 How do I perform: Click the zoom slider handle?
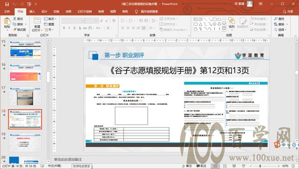pos(260,166)
